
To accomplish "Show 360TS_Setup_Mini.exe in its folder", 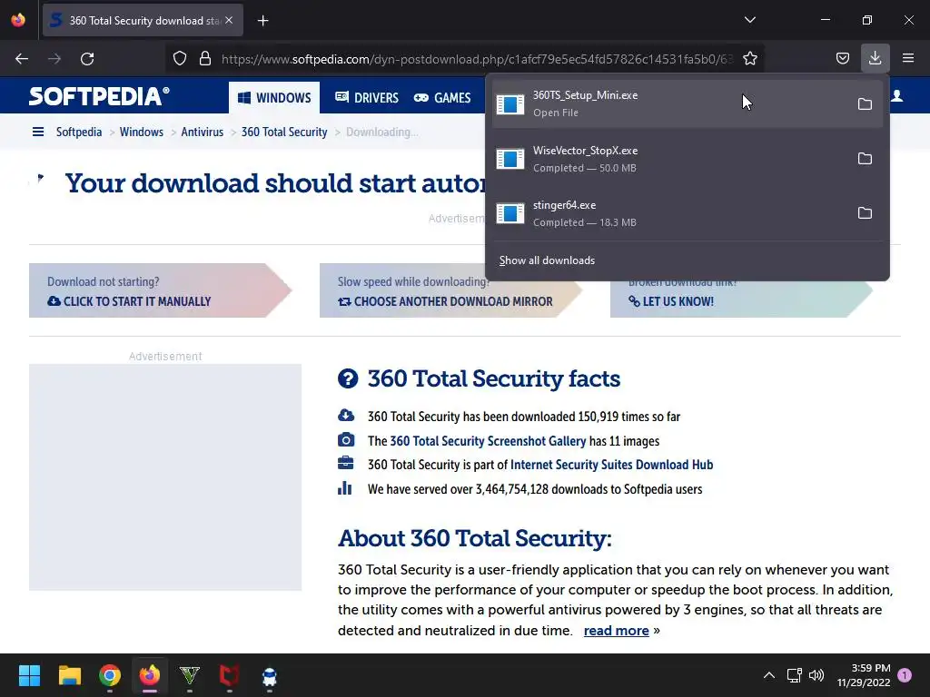I will 865,104.
